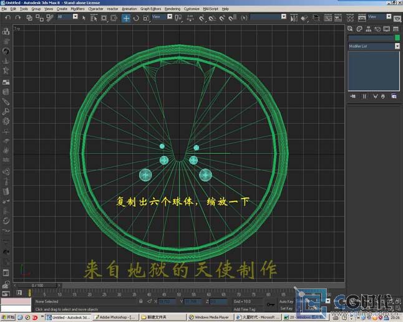This screenshot has width=403, height=322.
Task: Click the Use Pivot Point Center icon
Action: click(178, 17)
